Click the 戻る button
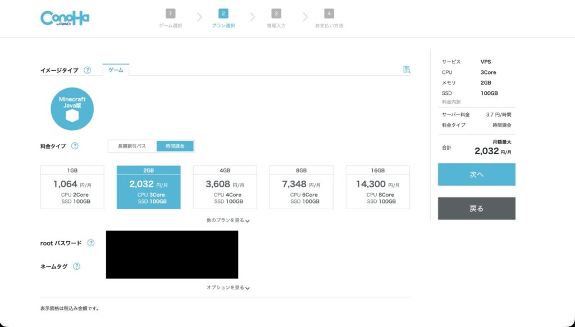575x327 pixels. pyautogui.click(x=476, y=208)
